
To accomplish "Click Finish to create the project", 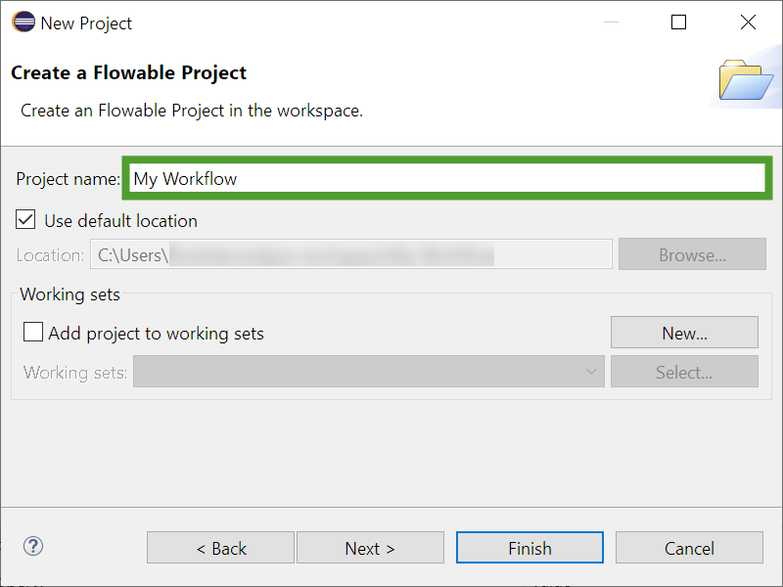I will (x=530, y=548).
